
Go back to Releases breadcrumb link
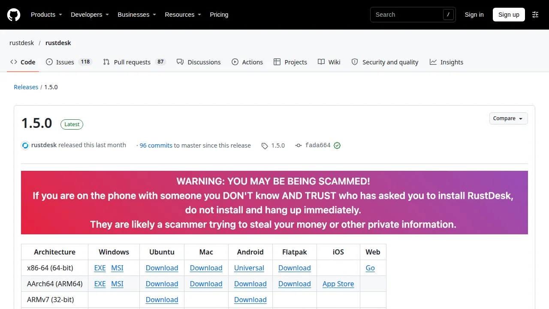[x=26, y=87]
